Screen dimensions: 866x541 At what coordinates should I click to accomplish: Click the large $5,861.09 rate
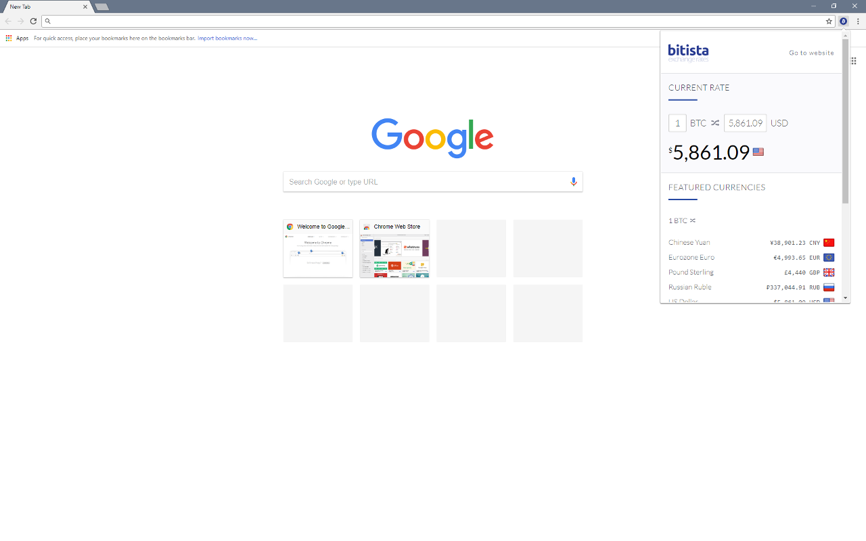[x=709, y=153]
